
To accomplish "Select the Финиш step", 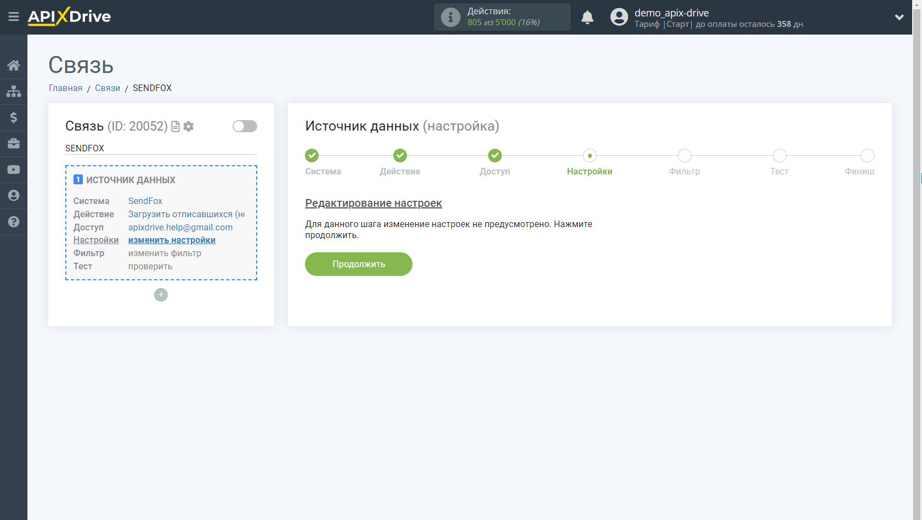I will pyautogui.click(x=867, y=156).
